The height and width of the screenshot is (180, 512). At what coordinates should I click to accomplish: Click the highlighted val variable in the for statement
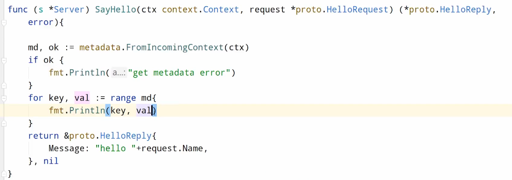click(x=82, y=98)
